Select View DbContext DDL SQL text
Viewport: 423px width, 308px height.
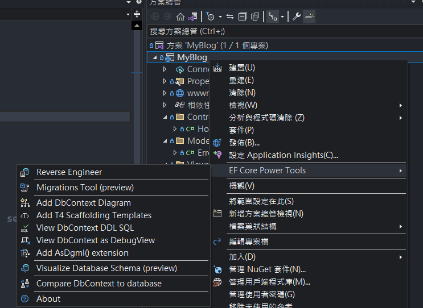tap(85, 228)
